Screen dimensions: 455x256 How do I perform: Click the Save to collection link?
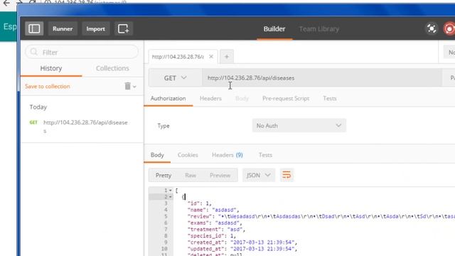(48, 86)
